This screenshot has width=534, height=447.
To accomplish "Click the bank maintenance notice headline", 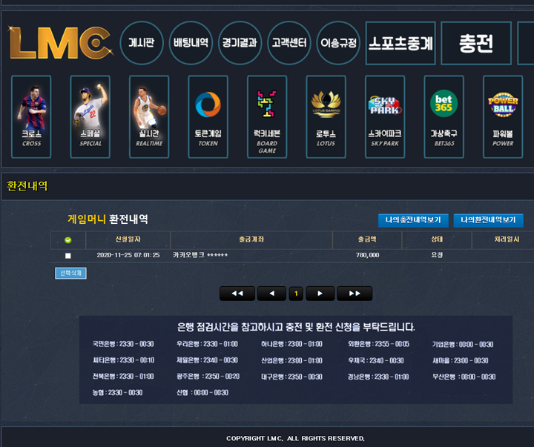I will pyautogui.click(x=296, y=327).
